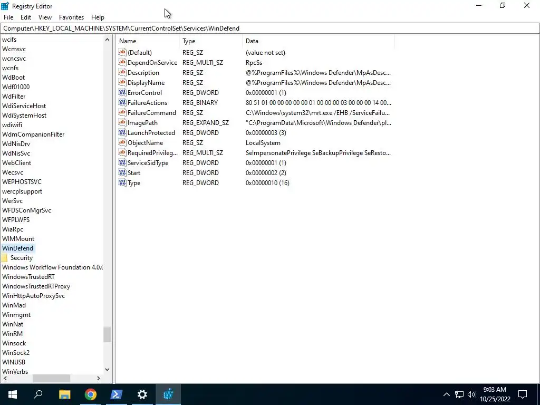Viewport: 540px width, 405px height.
Task: Click the LocalSystem data cell
Action: tap(263, 142)
